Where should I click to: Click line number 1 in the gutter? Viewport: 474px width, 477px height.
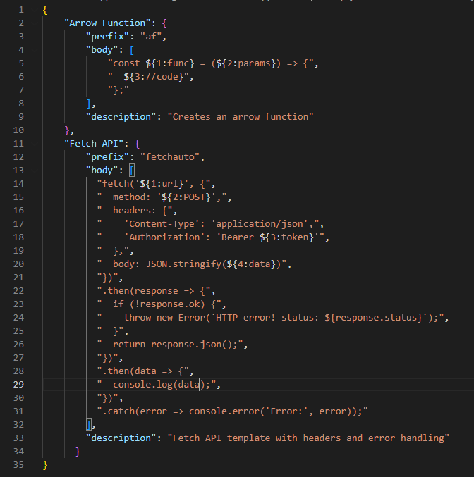tap(21, 10)
